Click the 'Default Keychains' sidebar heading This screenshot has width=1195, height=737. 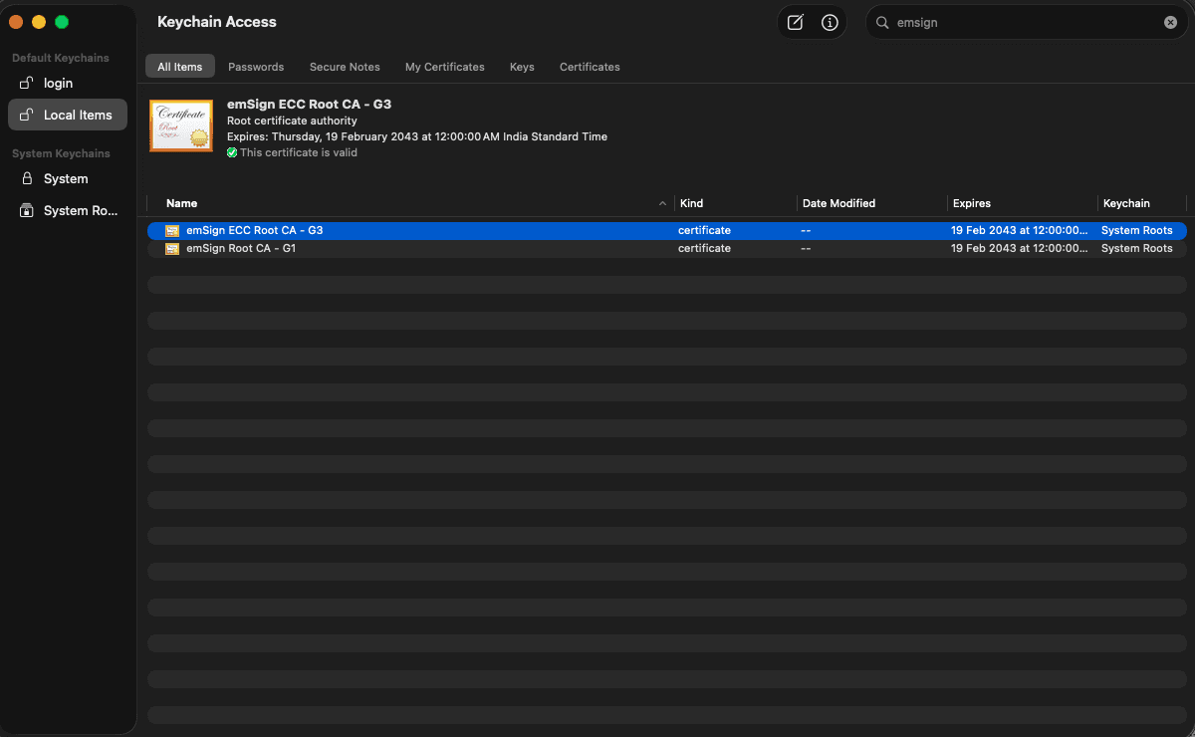[61, 58]
